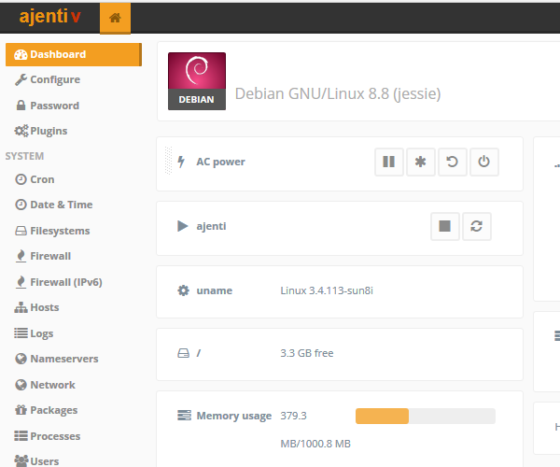Click 'Debian GNU/Linux 8.8 (jessie)' heading
The height and width of the screenshot is (467, 560).
(338, 93)
